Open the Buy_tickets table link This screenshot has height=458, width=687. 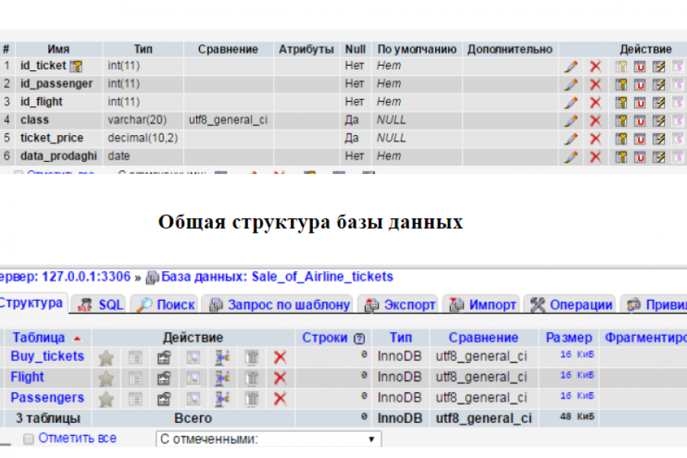coord(47,356)
